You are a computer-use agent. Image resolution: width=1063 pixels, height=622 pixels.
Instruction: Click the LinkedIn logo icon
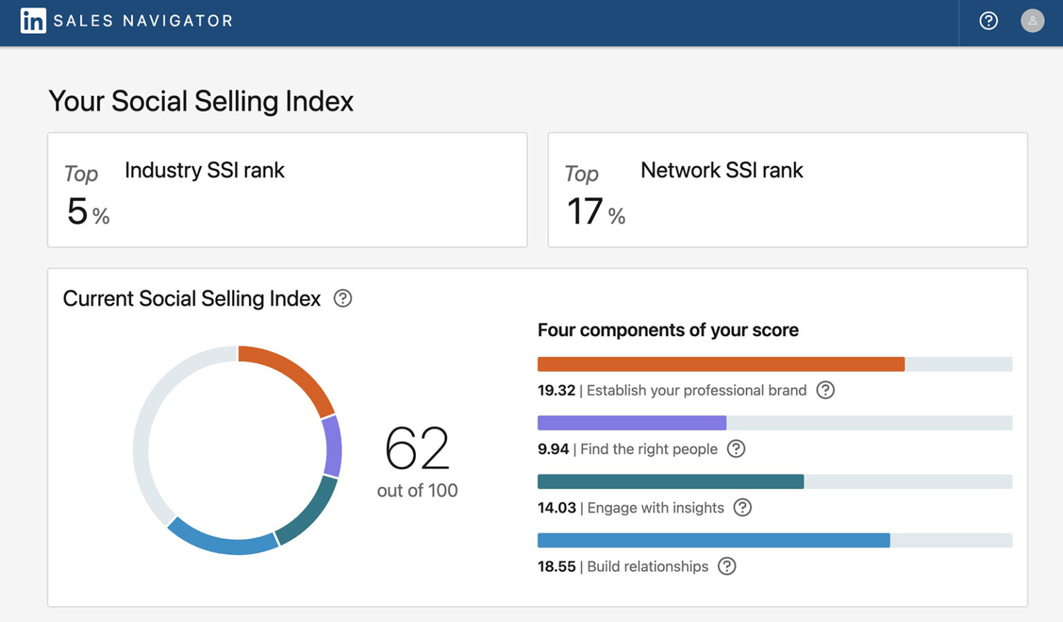33,21
